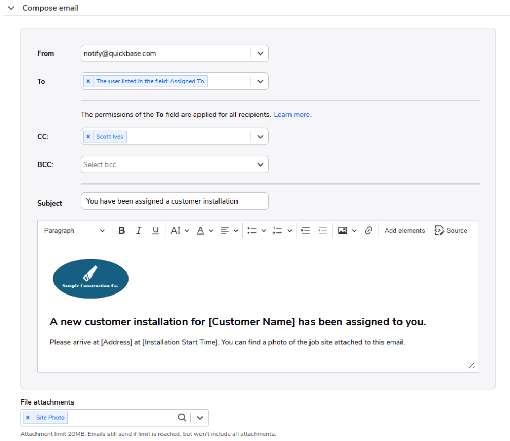Image resolution: width=510 pixels, height=441 pixels.
Task: Toggle Bold formatting
Action: click(x=122, y=231)
